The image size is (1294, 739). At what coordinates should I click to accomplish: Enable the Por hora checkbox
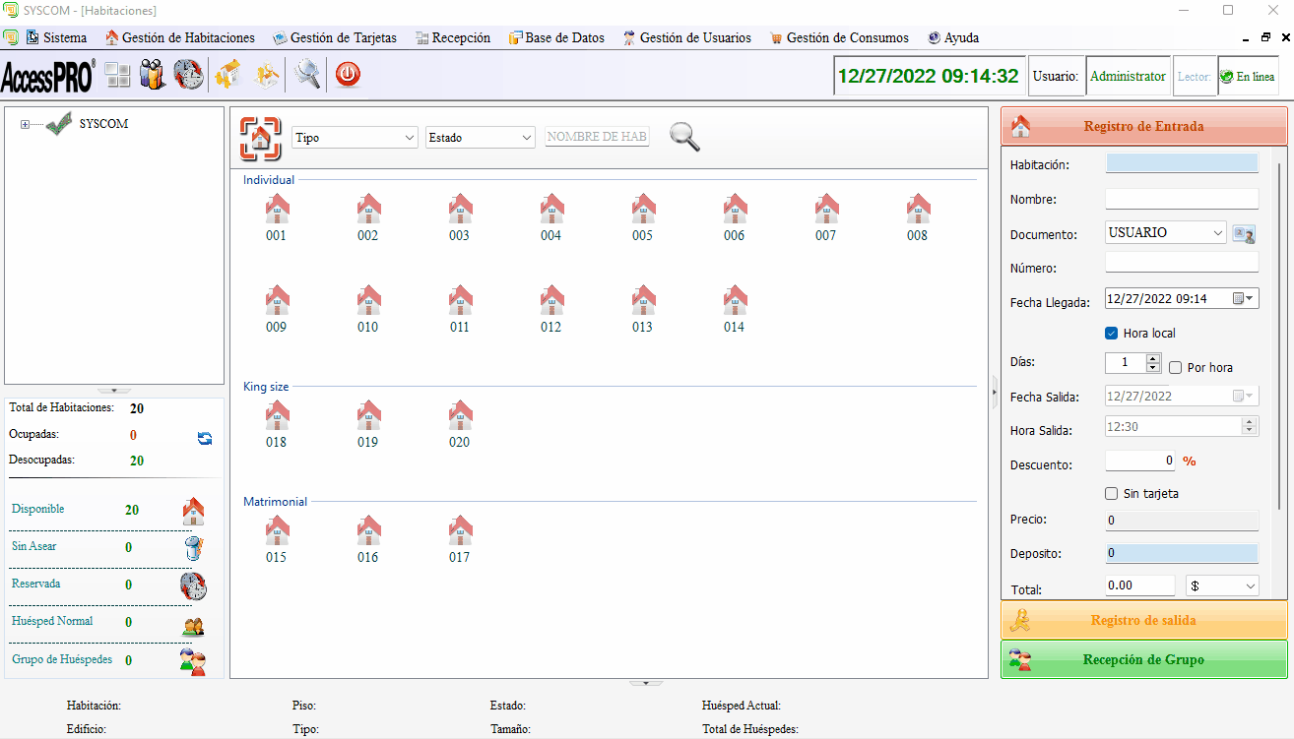1176,368
